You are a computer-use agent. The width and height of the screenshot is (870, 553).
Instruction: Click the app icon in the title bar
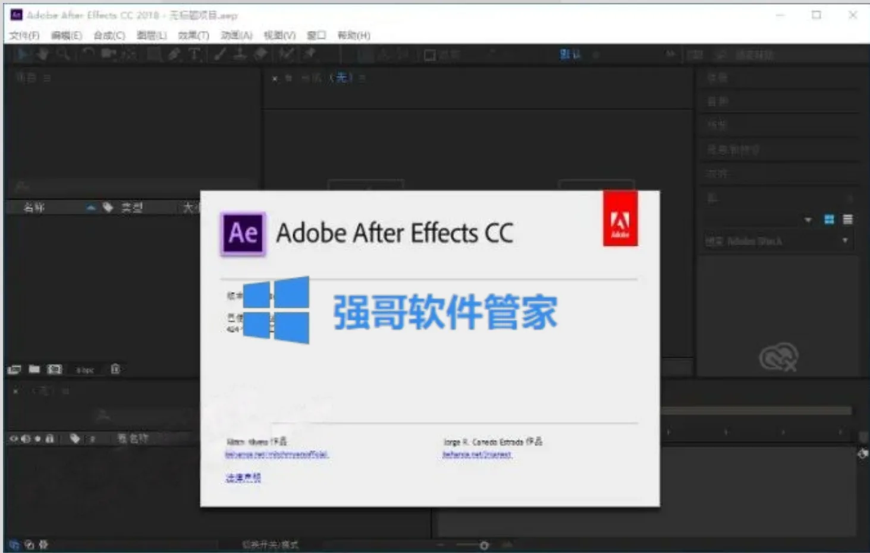coord(17,15)
